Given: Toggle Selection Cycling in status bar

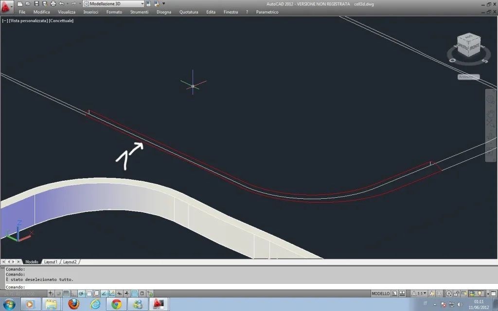Looking at the screenshot, I should pyautogui.click(x=150, y=294).
